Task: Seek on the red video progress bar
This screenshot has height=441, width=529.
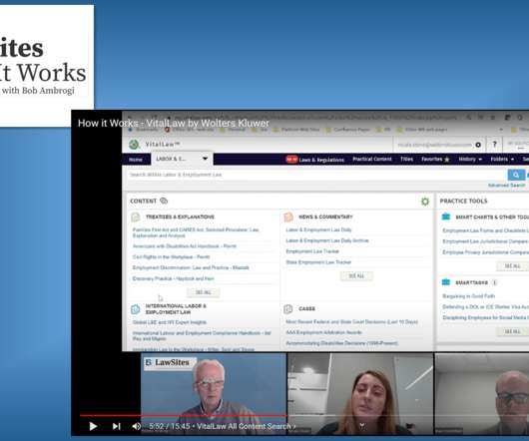Action: 183,415
